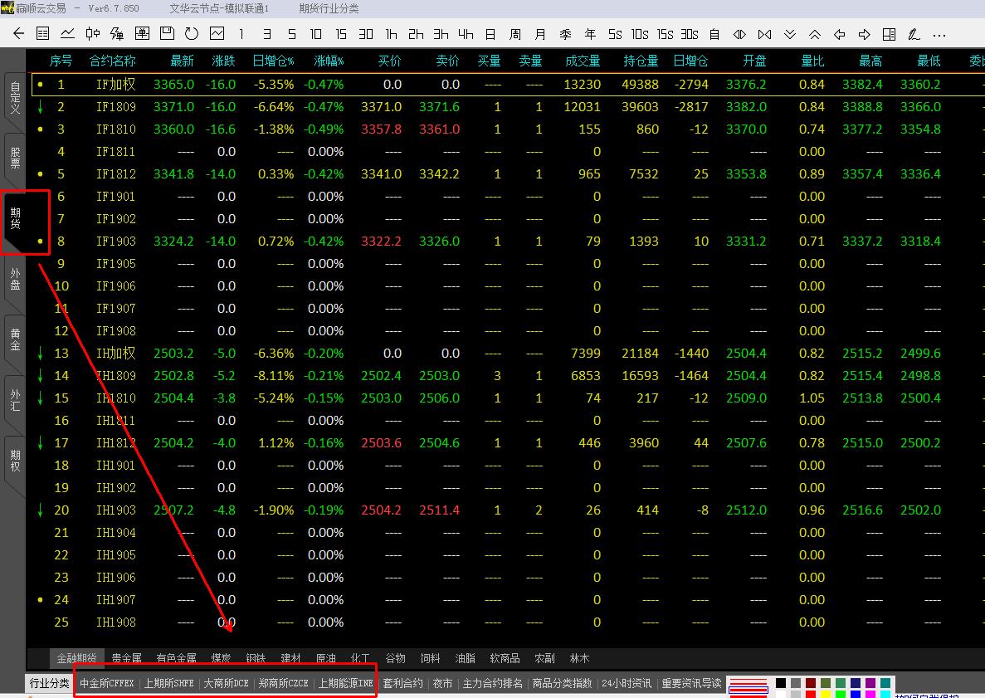Viewport: 985px width, 698px height.
Task: Toggle the side panel layout icon
Action: 889,34
